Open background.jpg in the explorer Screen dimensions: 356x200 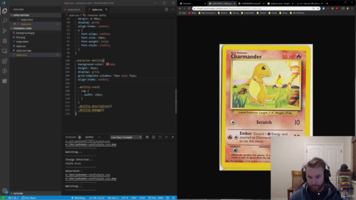click(x=25, y=33)
